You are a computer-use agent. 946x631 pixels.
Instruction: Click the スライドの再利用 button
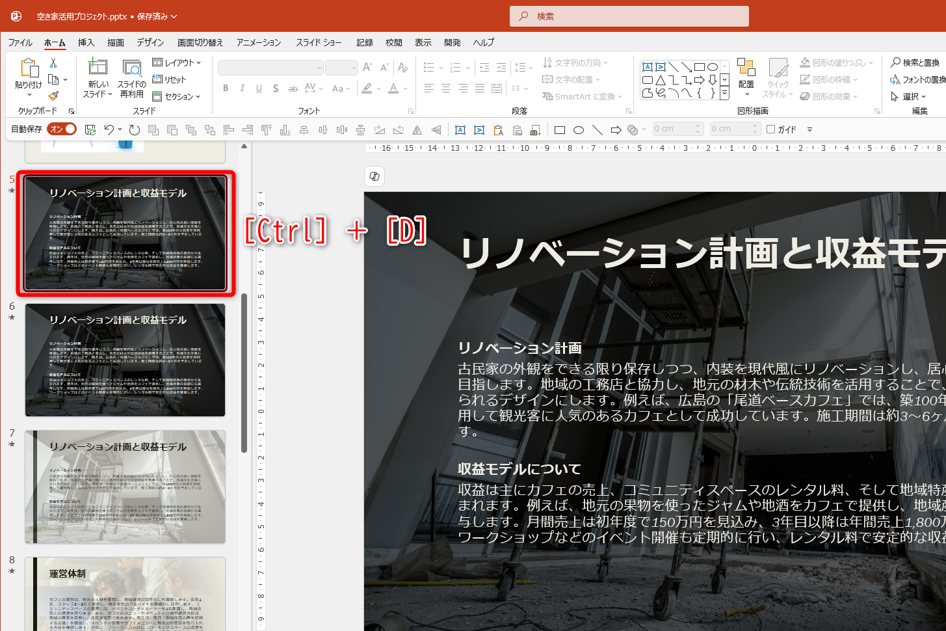pyautogui.click(x=131, y=78)
